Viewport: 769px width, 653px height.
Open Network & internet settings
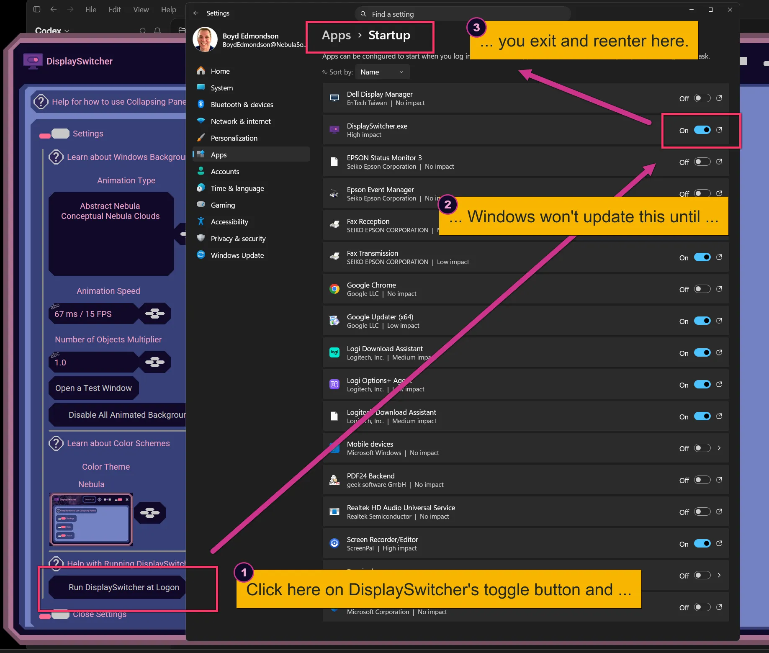pos(250,121)
